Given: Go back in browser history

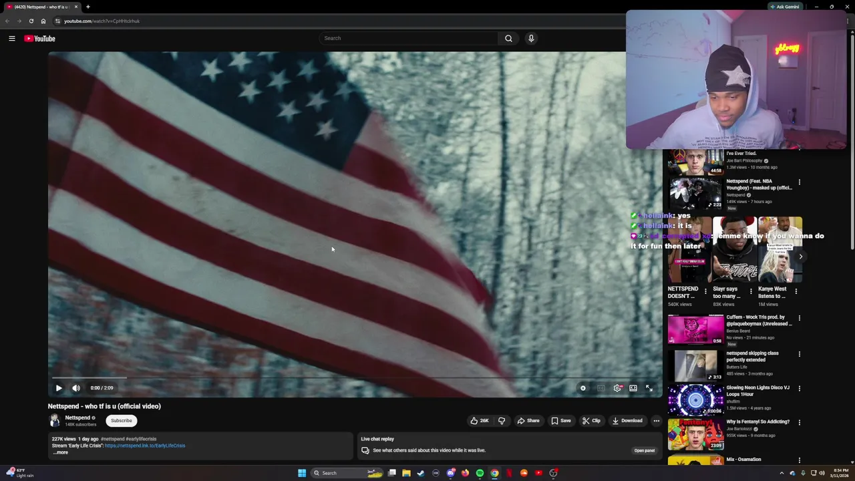Looking at the screenshot, I should (x=7, y=21).
